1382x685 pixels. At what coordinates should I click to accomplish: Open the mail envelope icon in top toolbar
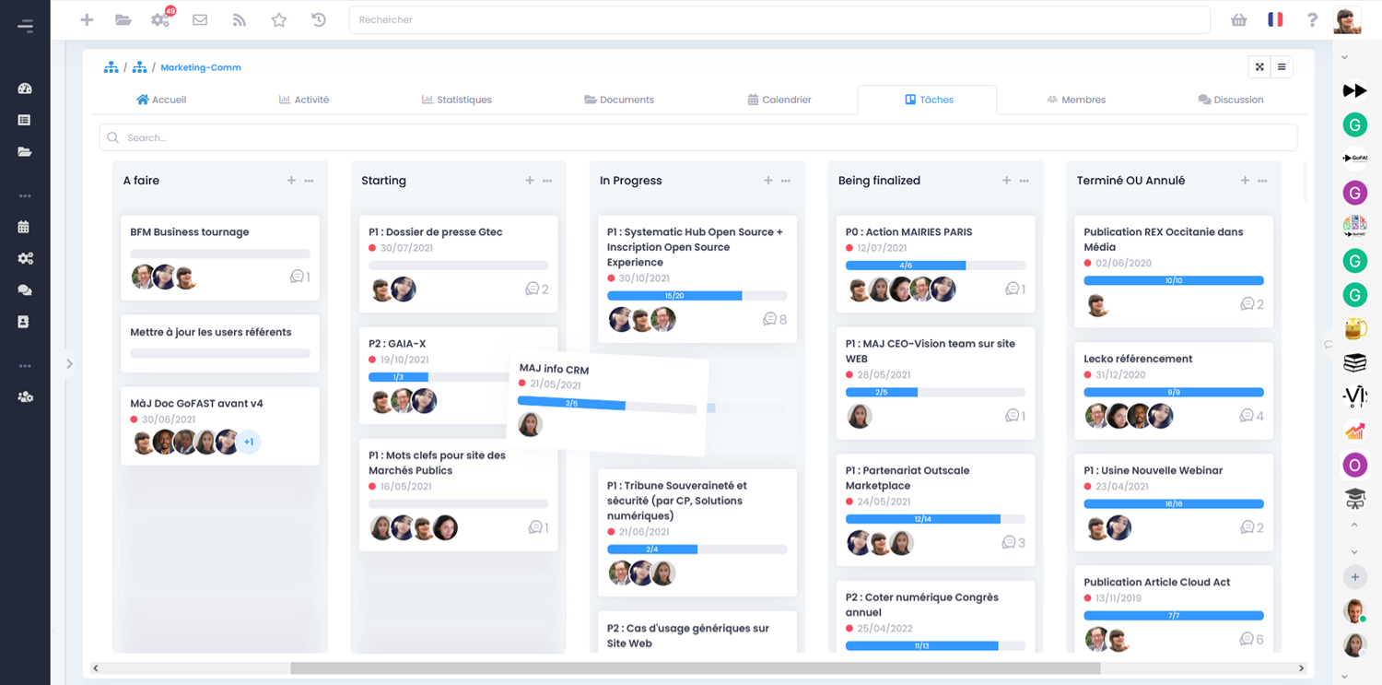(200, 19)
